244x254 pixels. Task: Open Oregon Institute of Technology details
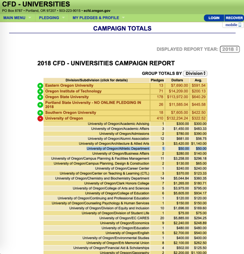pos(73,91)
